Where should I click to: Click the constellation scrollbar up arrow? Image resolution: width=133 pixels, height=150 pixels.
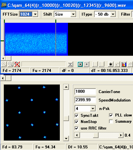pos(66,87)
